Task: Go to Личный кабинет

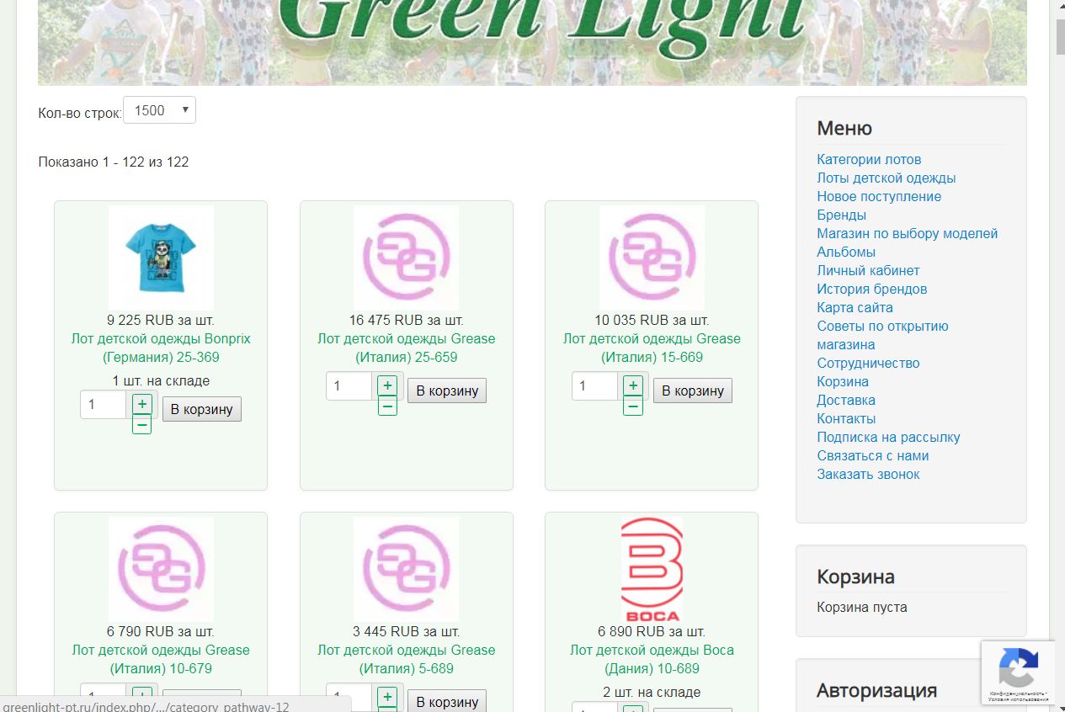Action: 868,270
